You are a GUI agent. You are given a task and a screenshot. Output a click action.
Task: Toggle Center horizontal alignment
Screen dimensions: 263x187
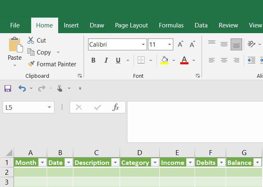click(224, 60)
